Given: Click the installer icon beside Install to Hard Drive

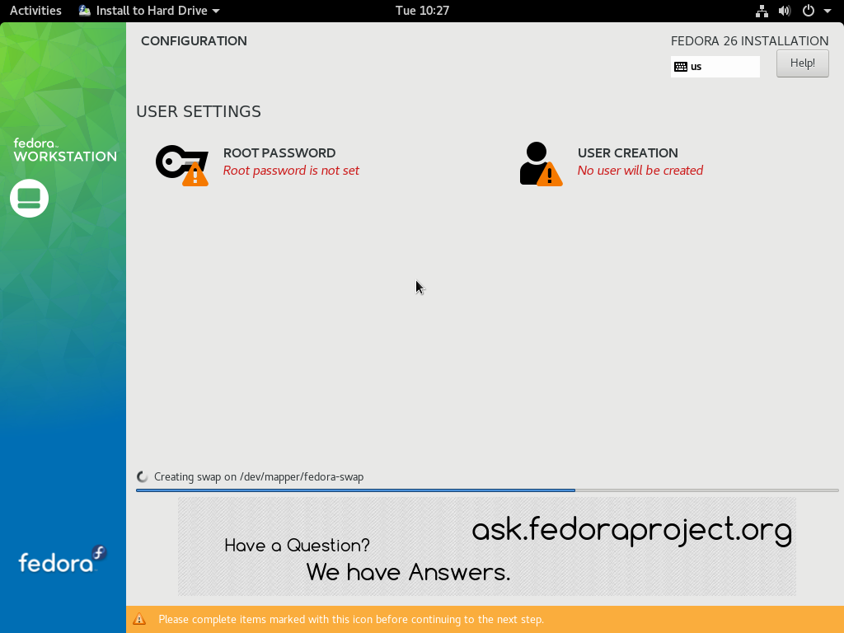Looking at the screenshot, I should pos(85,11).
